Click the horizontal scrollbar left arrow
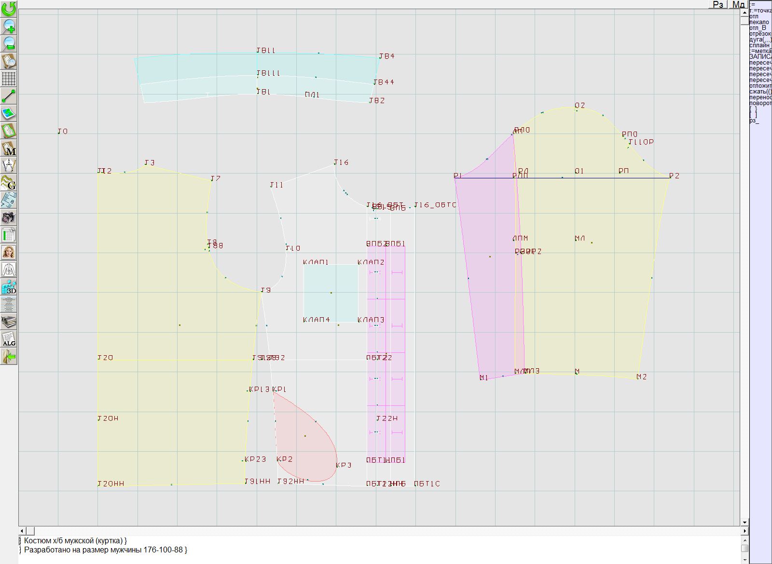This screenshot has width=772, height=564. point(22,531)
